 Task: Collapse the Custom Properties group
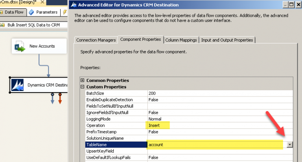[83, 87]
